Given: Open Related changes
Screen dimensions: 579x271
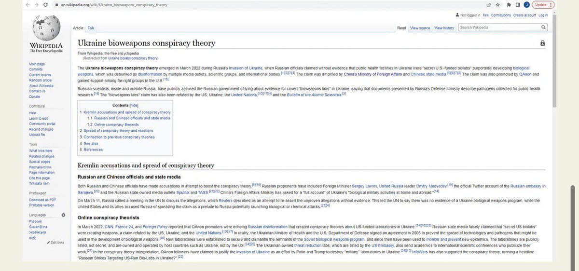Looking at the screenshot, I should click(41, 156).
